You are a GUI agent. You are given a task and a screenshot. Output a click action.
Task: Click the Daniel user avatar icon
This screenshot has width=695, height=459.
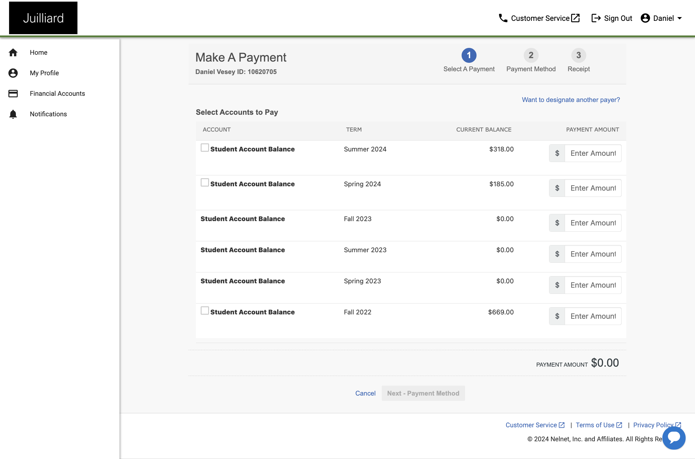[645, 18]
